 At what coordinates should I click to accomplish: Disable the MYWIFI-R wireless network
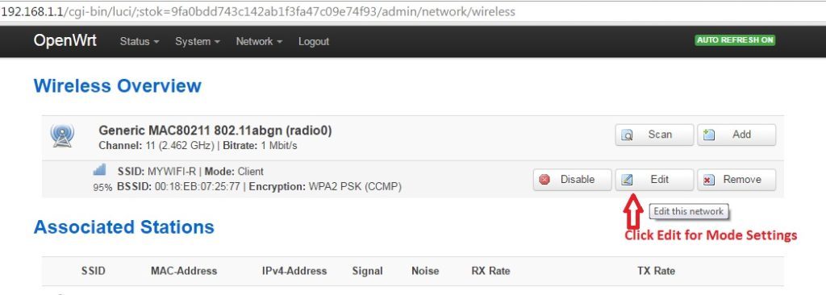[572, 180]
